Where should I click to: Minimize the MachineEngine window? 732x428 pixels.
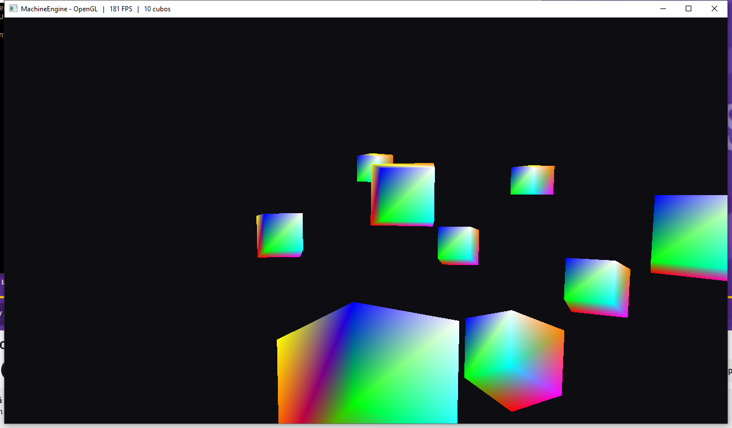point(663,8)
